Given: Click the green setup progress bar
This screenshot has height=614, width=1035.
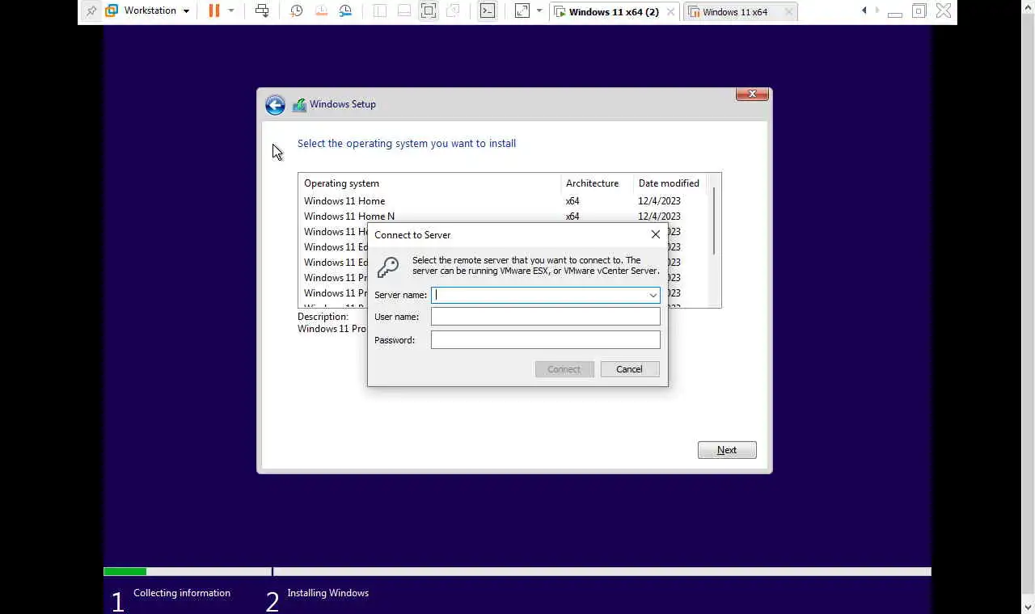Looking at the screenshot, I should pos(125,572).
